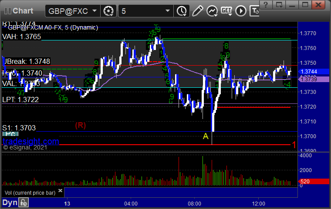Screen dimensions: 331x209
Task: Click the help question mark button
Action: (x=266, y=5)
